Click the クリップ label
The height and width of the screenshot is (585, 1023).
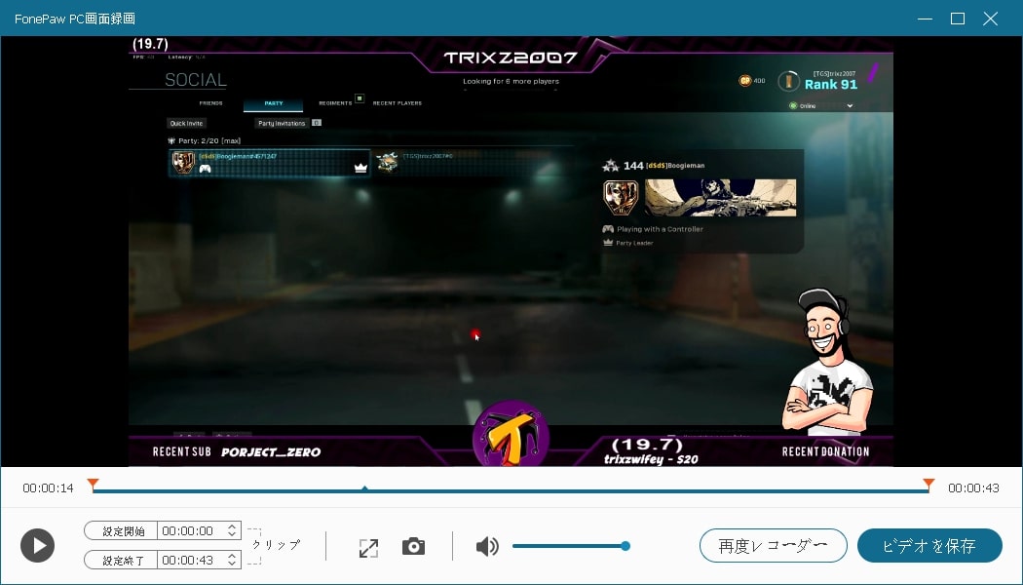coord(277,544)
